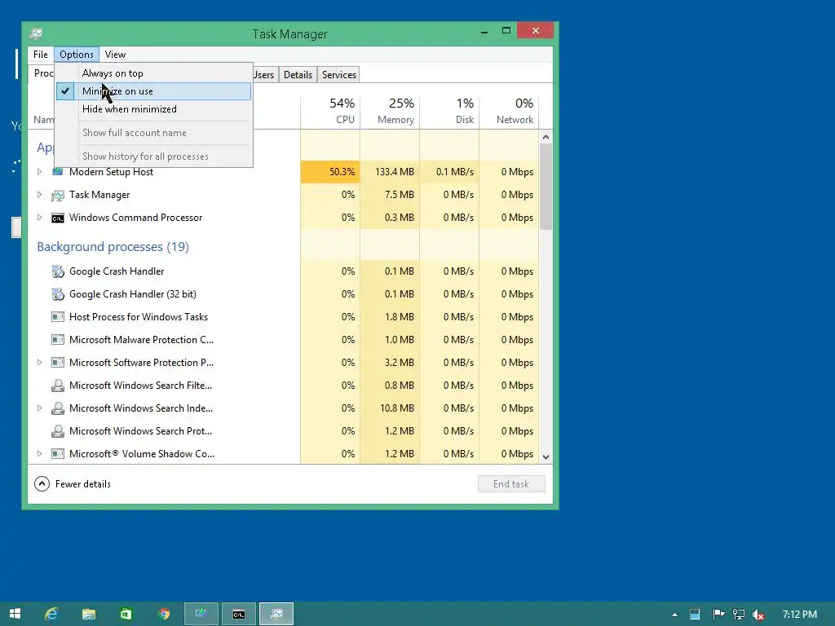Click the Modern Setup Host process icon
The height and width of the screenshot is (626, 835).
tap(58, 171)
